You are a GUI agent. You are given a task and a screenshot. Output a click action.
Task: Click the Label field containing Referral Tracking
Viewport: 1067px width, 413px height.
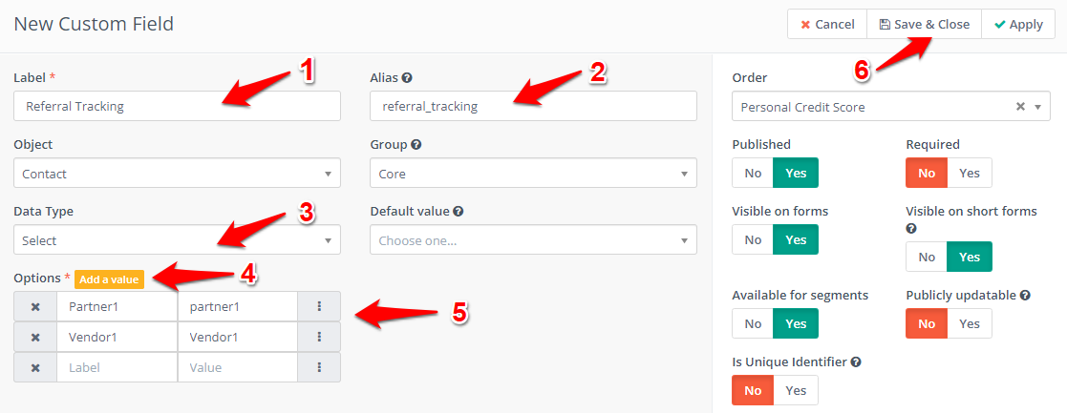click(x=177, y=107)
